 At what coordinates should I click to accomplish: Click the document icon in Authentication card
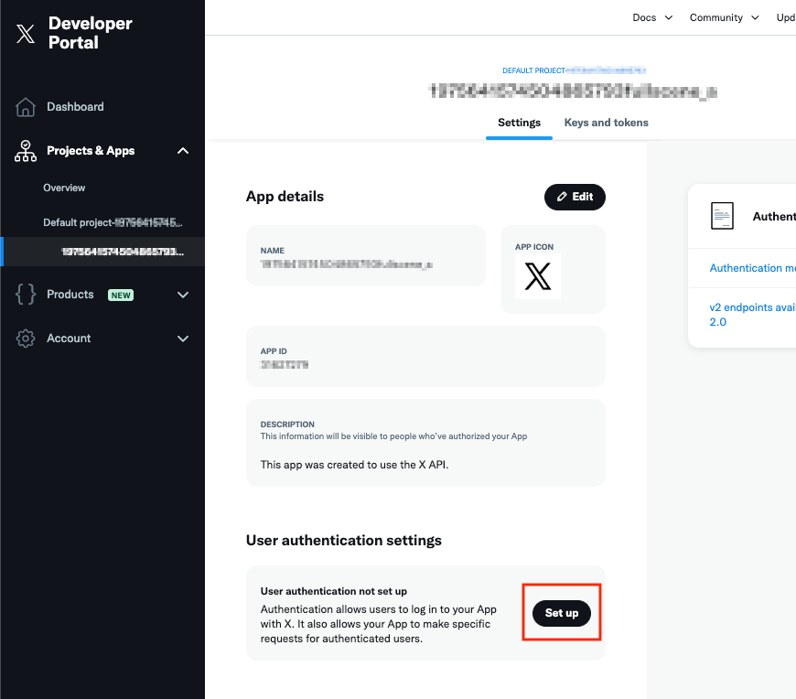pos(723,216)
